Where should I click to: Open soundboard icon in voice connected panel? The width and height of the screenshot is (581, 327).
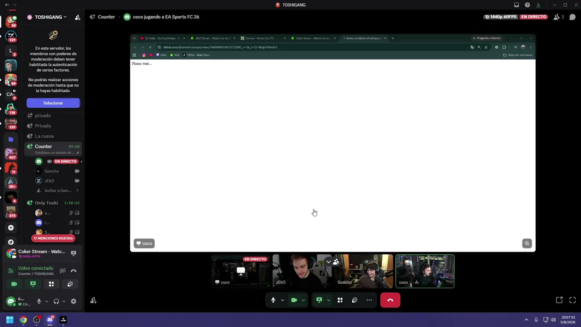[x=70, y=284]
